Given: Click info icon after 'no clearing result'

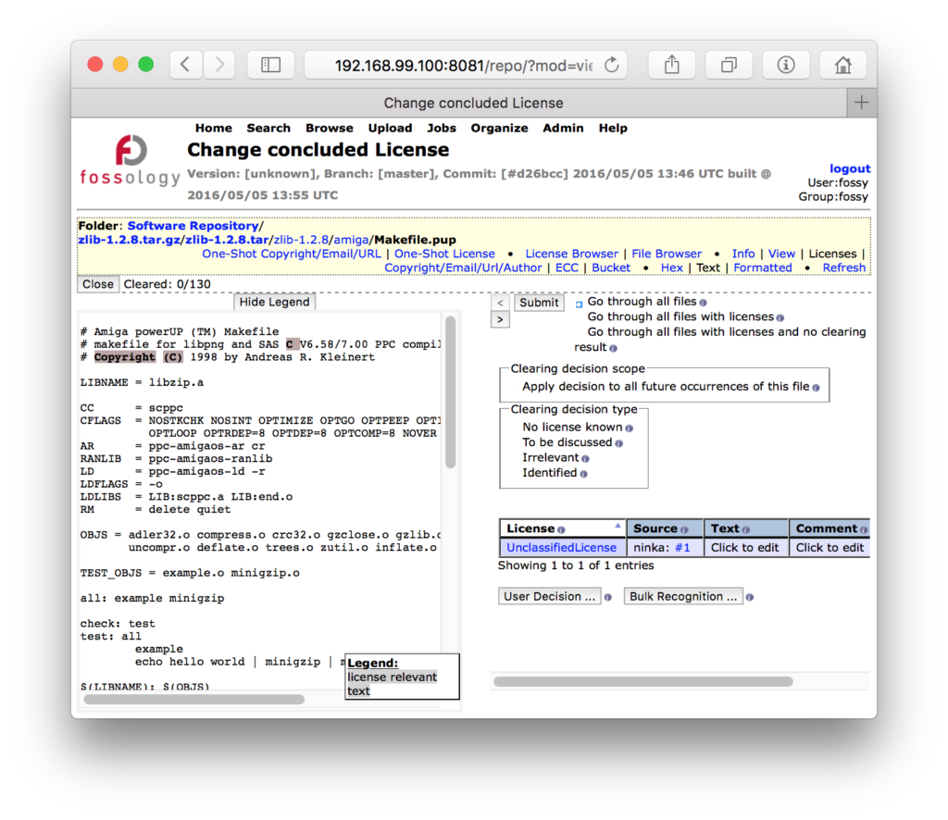Looking at the screenshot, I should coord(613,348).
